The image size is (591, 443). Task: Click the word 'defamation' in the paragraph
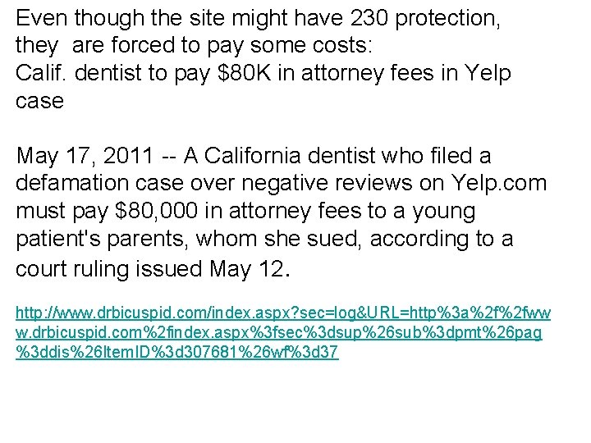coord(72,183)
